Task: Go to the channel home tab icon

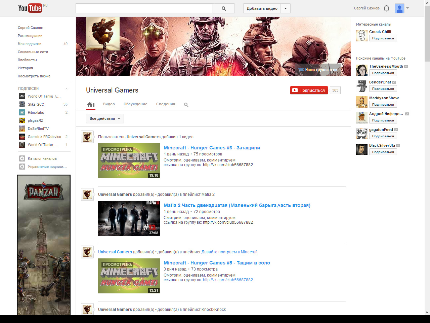Action: click(x=90, y=105)
